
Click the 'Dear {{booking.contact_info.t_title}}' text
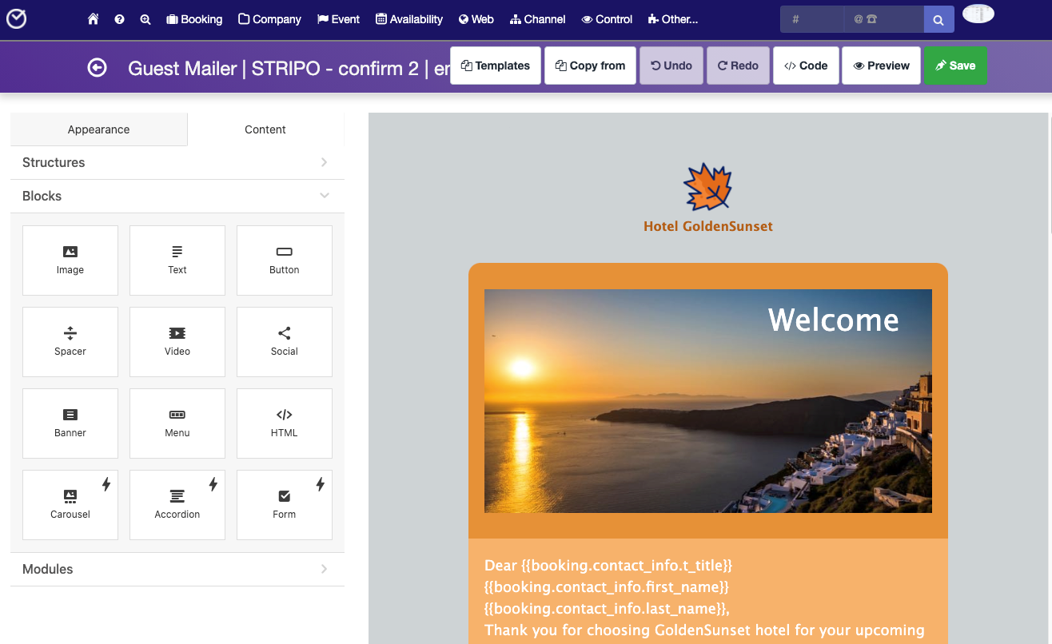(608, 566)
